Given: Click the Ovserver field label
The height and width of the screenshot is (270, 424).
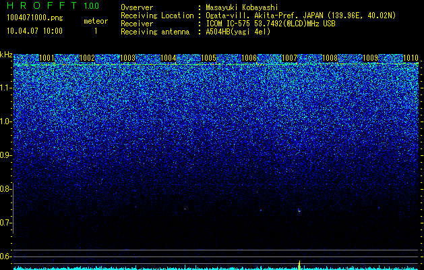Looking at the screenshot, I should pos(137,7).
